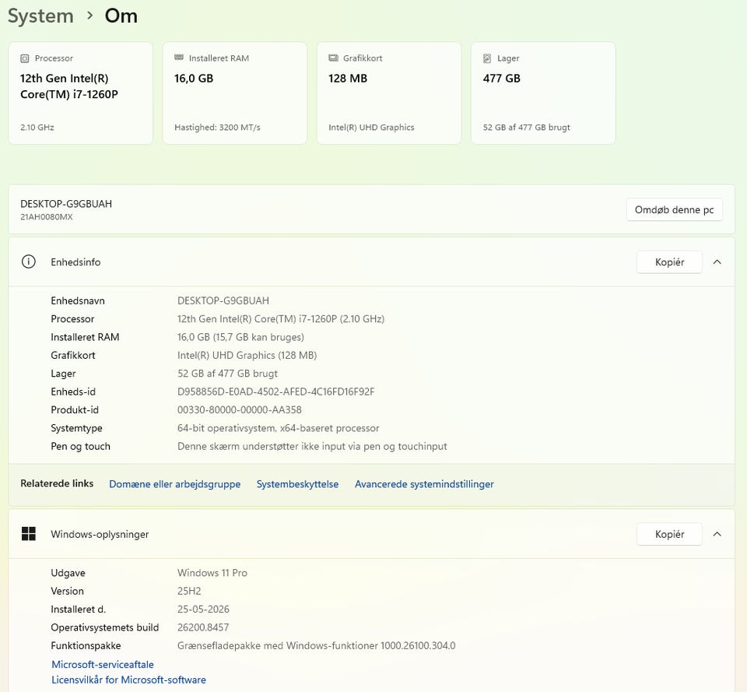Open the Installeret RAM 16,0 GB card

pyautogui.click(x=235, y=93)
